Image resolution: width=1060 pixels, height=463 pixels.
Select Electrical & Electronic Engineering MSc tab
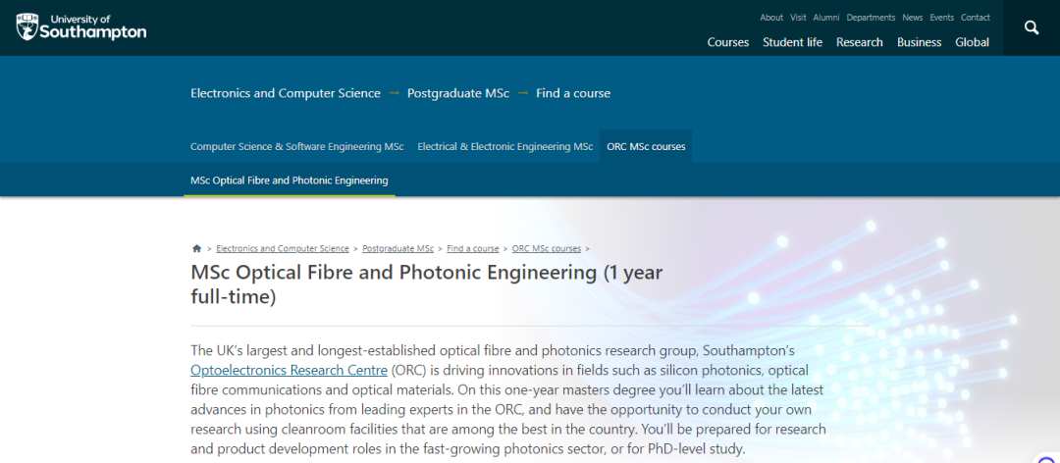coord(504,146)
